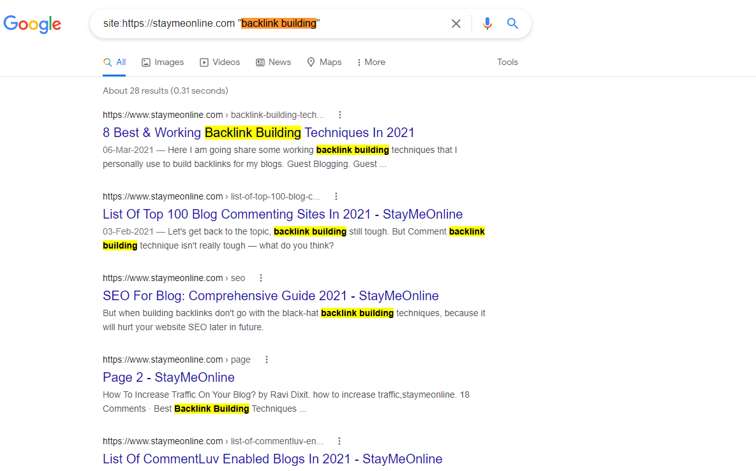Open '8 Best & Working Backlink Building Techniques' result
The image size is (756, 471).
(x=258, y=133)
